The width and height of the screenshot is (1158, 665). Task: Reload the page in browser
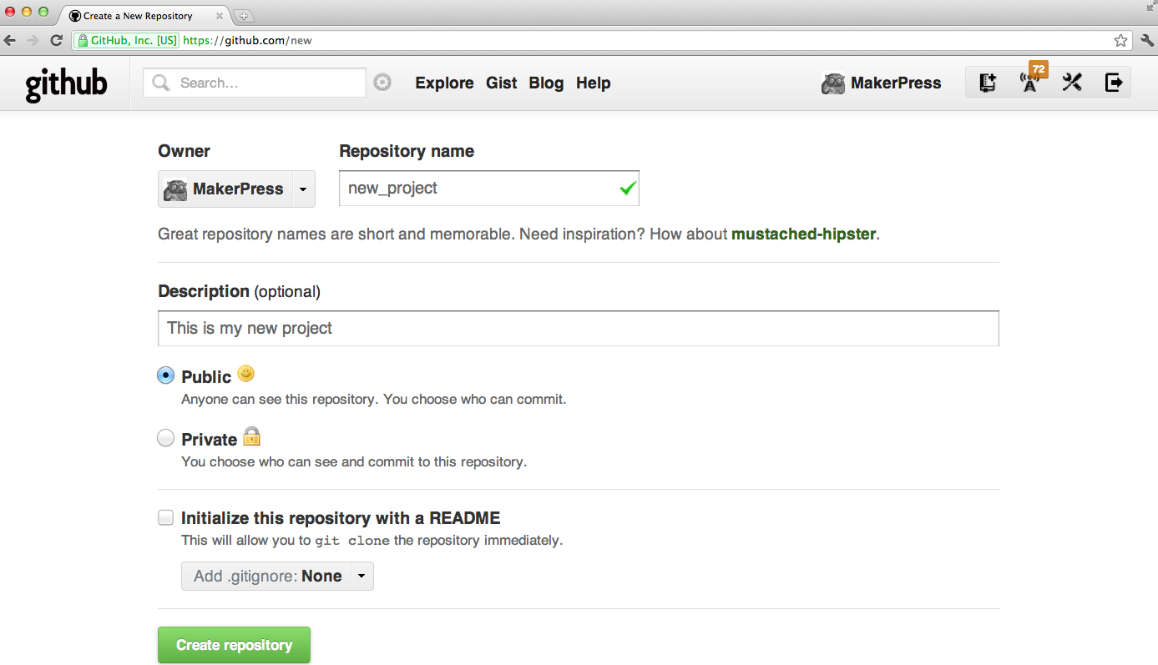point(56,40)
